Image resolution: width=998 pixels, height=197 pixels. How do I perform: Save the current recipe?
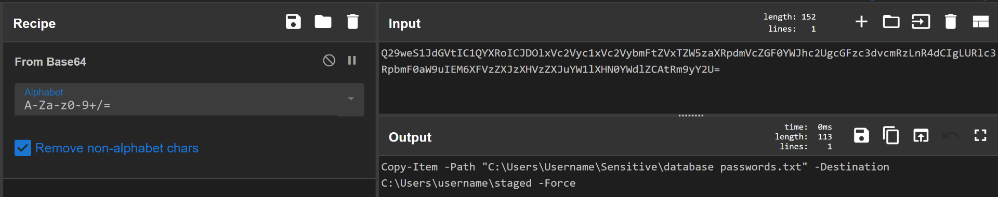pos(293,22)
